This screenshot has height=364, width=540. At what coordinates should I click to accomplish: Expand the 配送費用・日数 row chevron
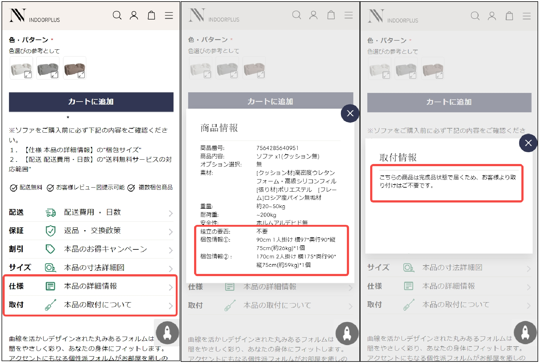tap(171, 213)
